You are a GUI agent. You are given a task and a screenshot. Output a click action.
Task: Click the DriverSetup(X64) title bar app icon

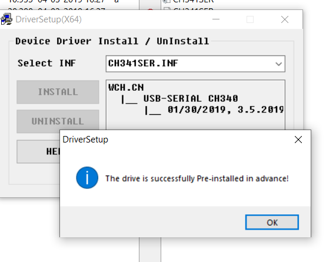click(6, 19)
